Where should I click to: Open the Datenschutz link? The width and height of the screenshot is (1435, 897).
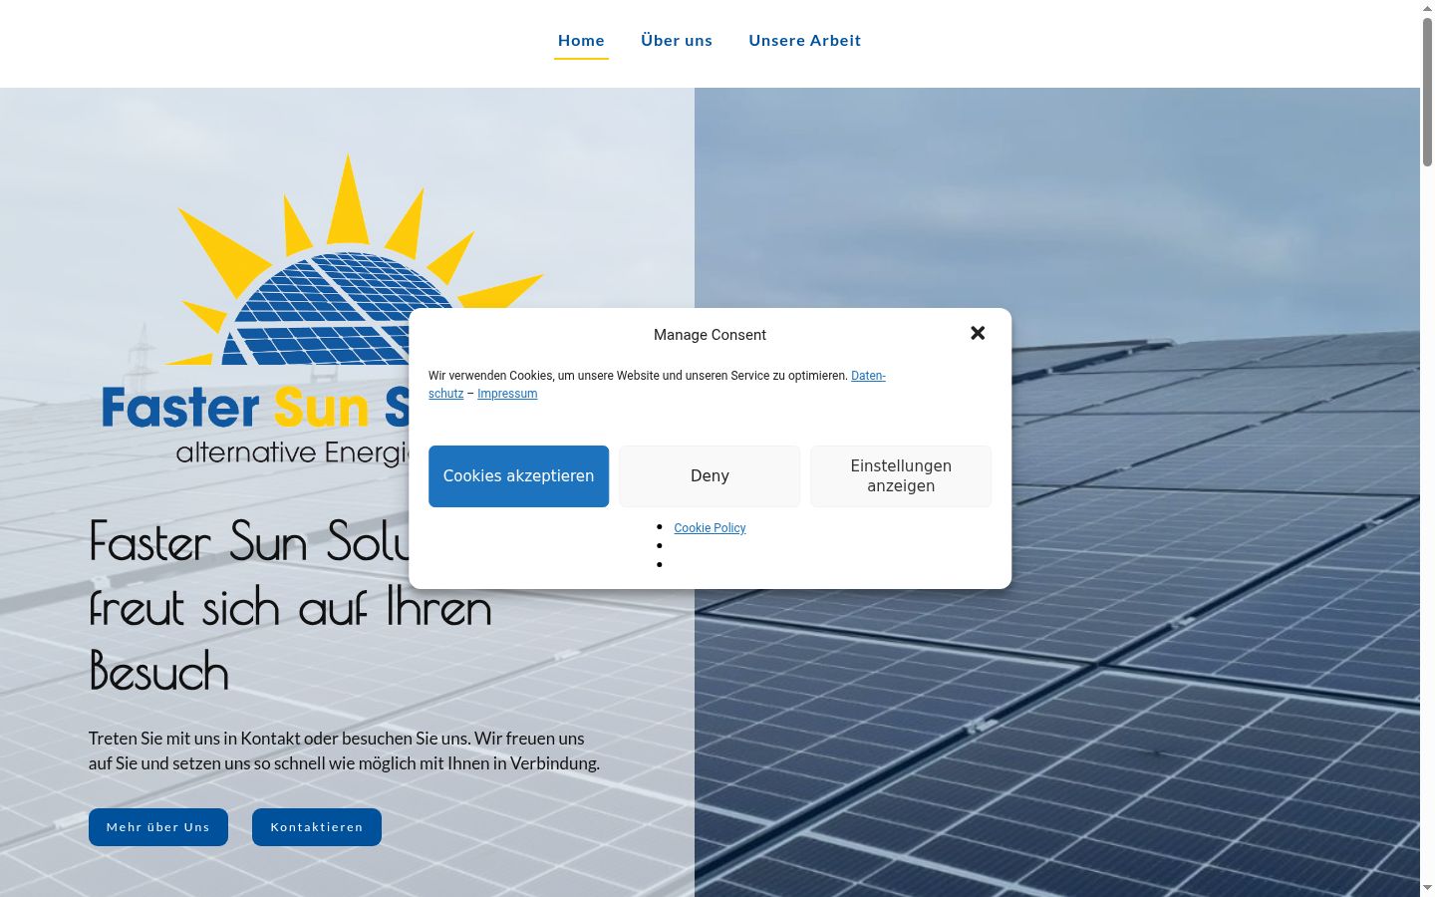[868, 376]
